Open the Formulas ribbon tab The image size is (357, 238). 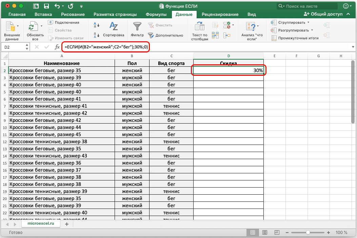156,15
